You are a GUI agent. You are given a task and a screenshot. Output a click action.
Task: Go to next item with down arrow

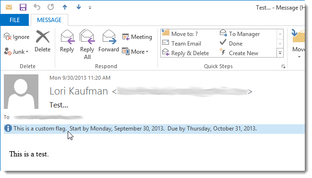(x=79, y=7)
